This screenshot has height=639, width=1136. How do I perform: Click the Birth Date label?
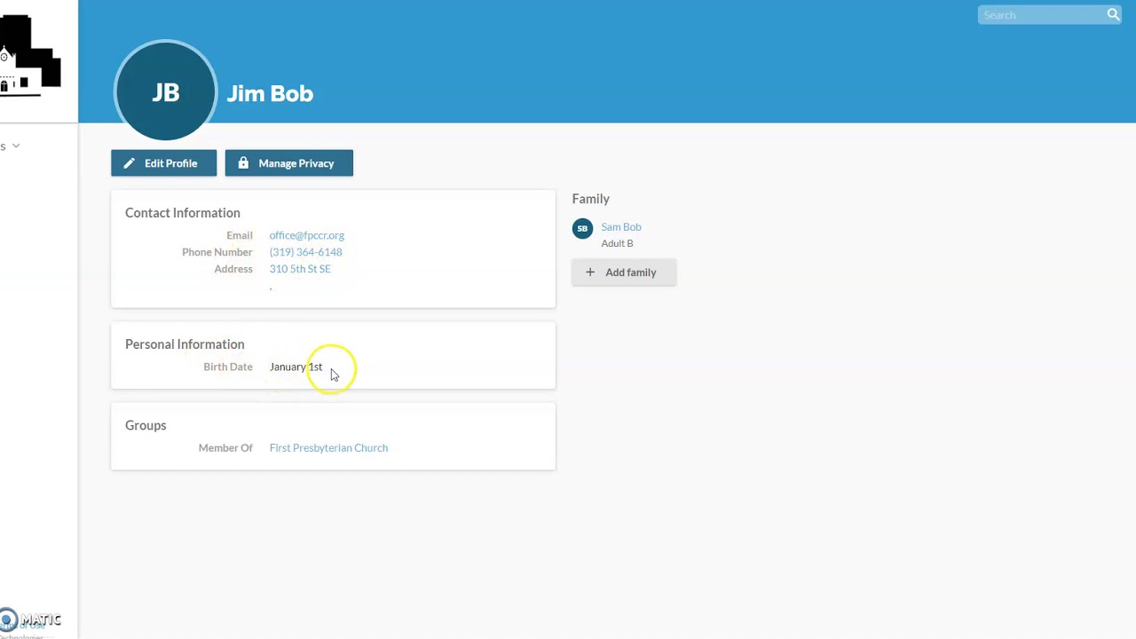coord(228,367)
